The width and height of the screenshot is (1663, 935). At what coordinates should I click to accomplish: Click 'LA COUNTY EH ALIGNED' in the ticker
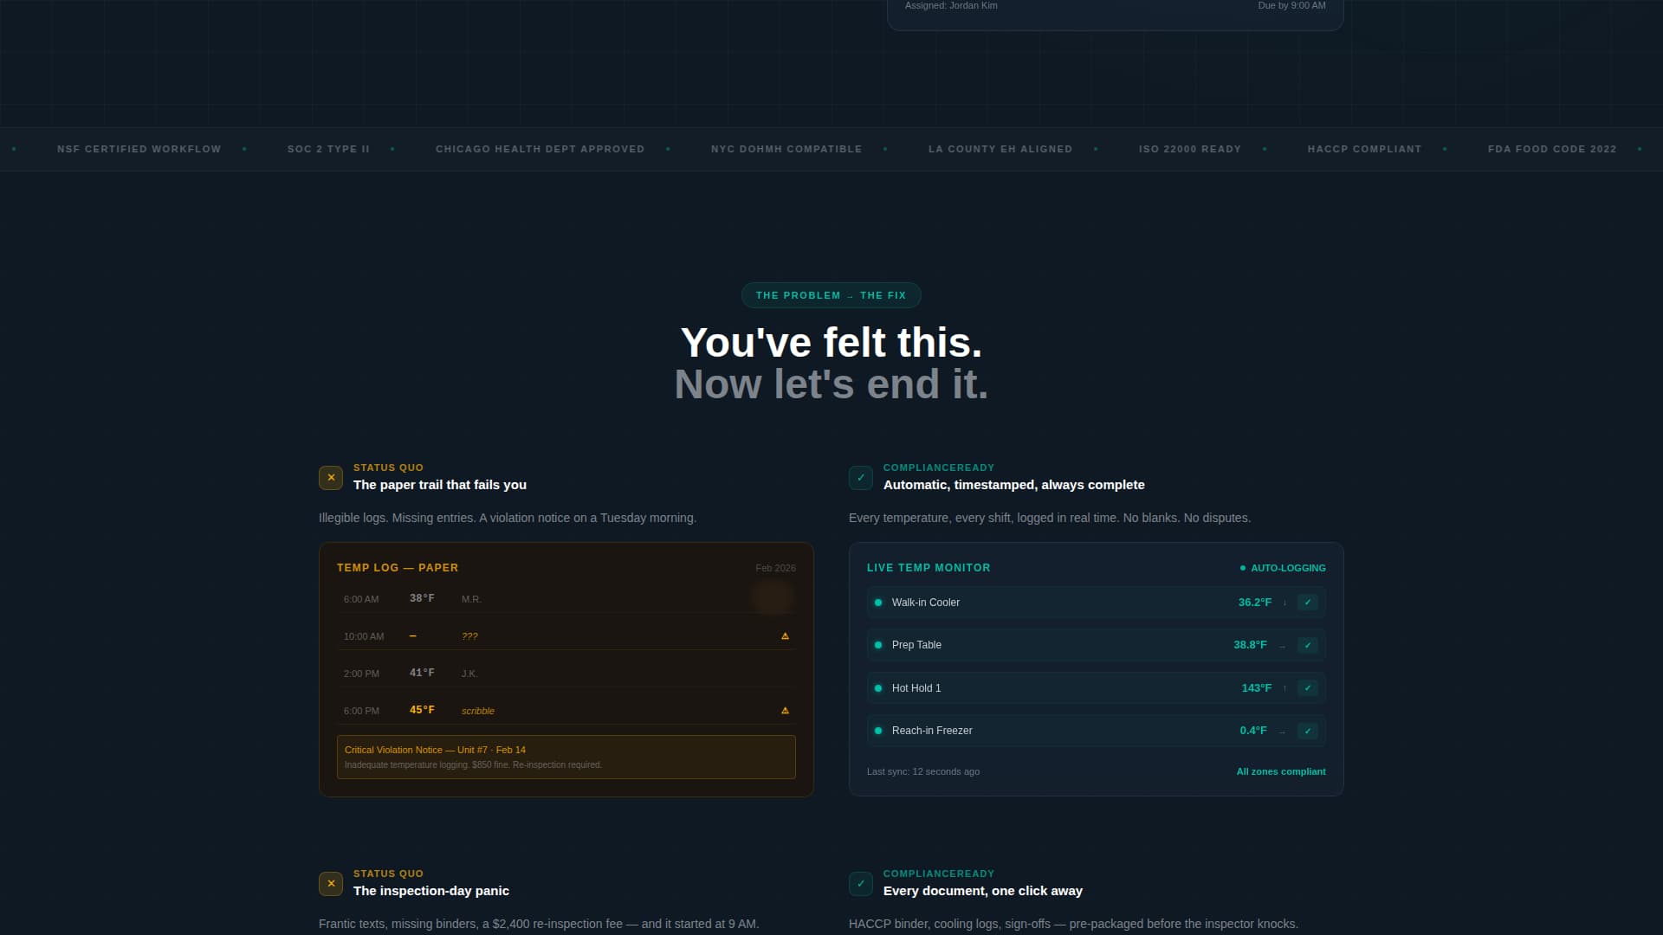1000,149
